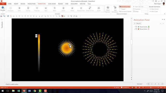This screenshot has width=166, height=93.
Task: Click the Slide Sorter view icon
Action: click(x=136, y=88)
